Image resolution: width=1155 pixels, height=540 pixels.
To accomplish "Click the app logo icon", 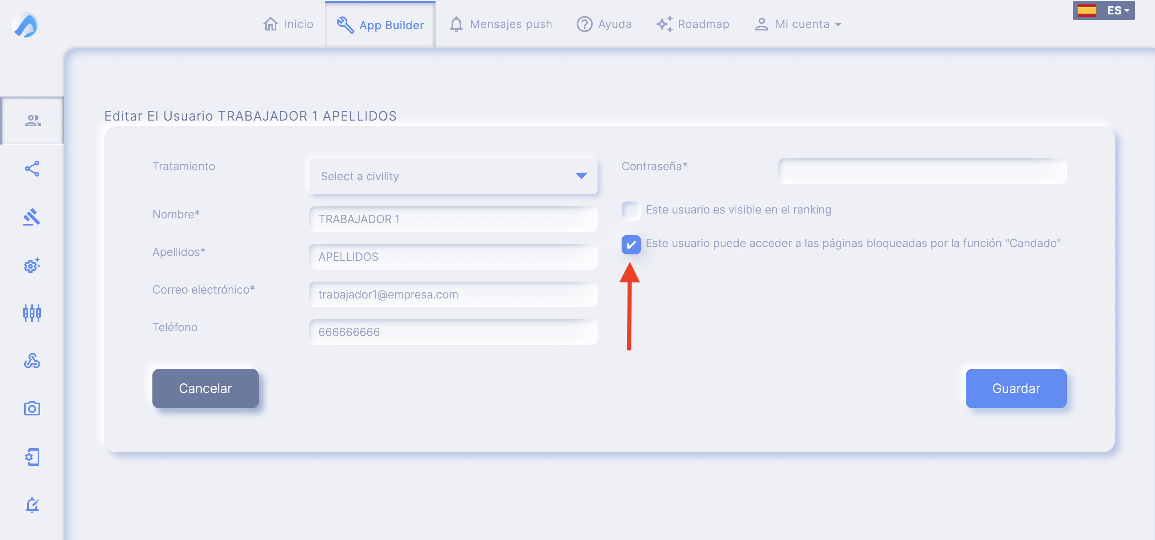I will tap(25, 24).
